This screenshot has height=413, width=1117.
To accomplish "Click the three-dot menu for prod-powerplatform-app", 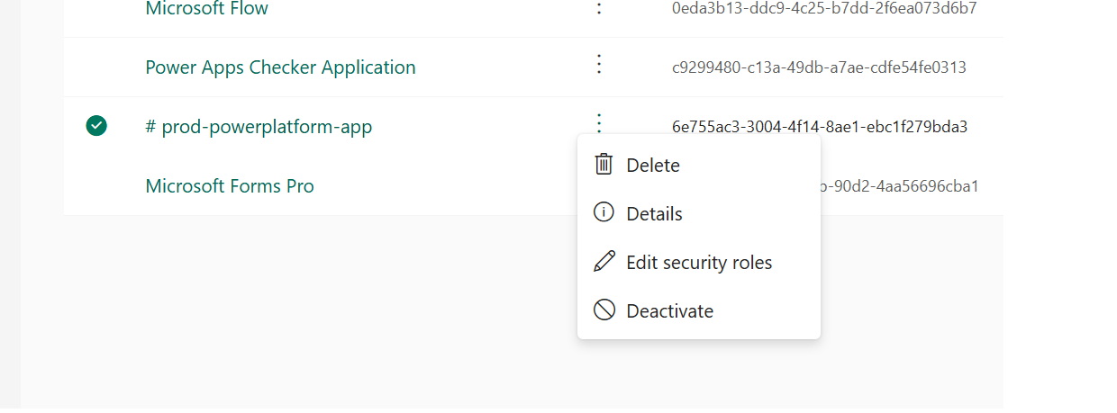I will pos(599,123).
